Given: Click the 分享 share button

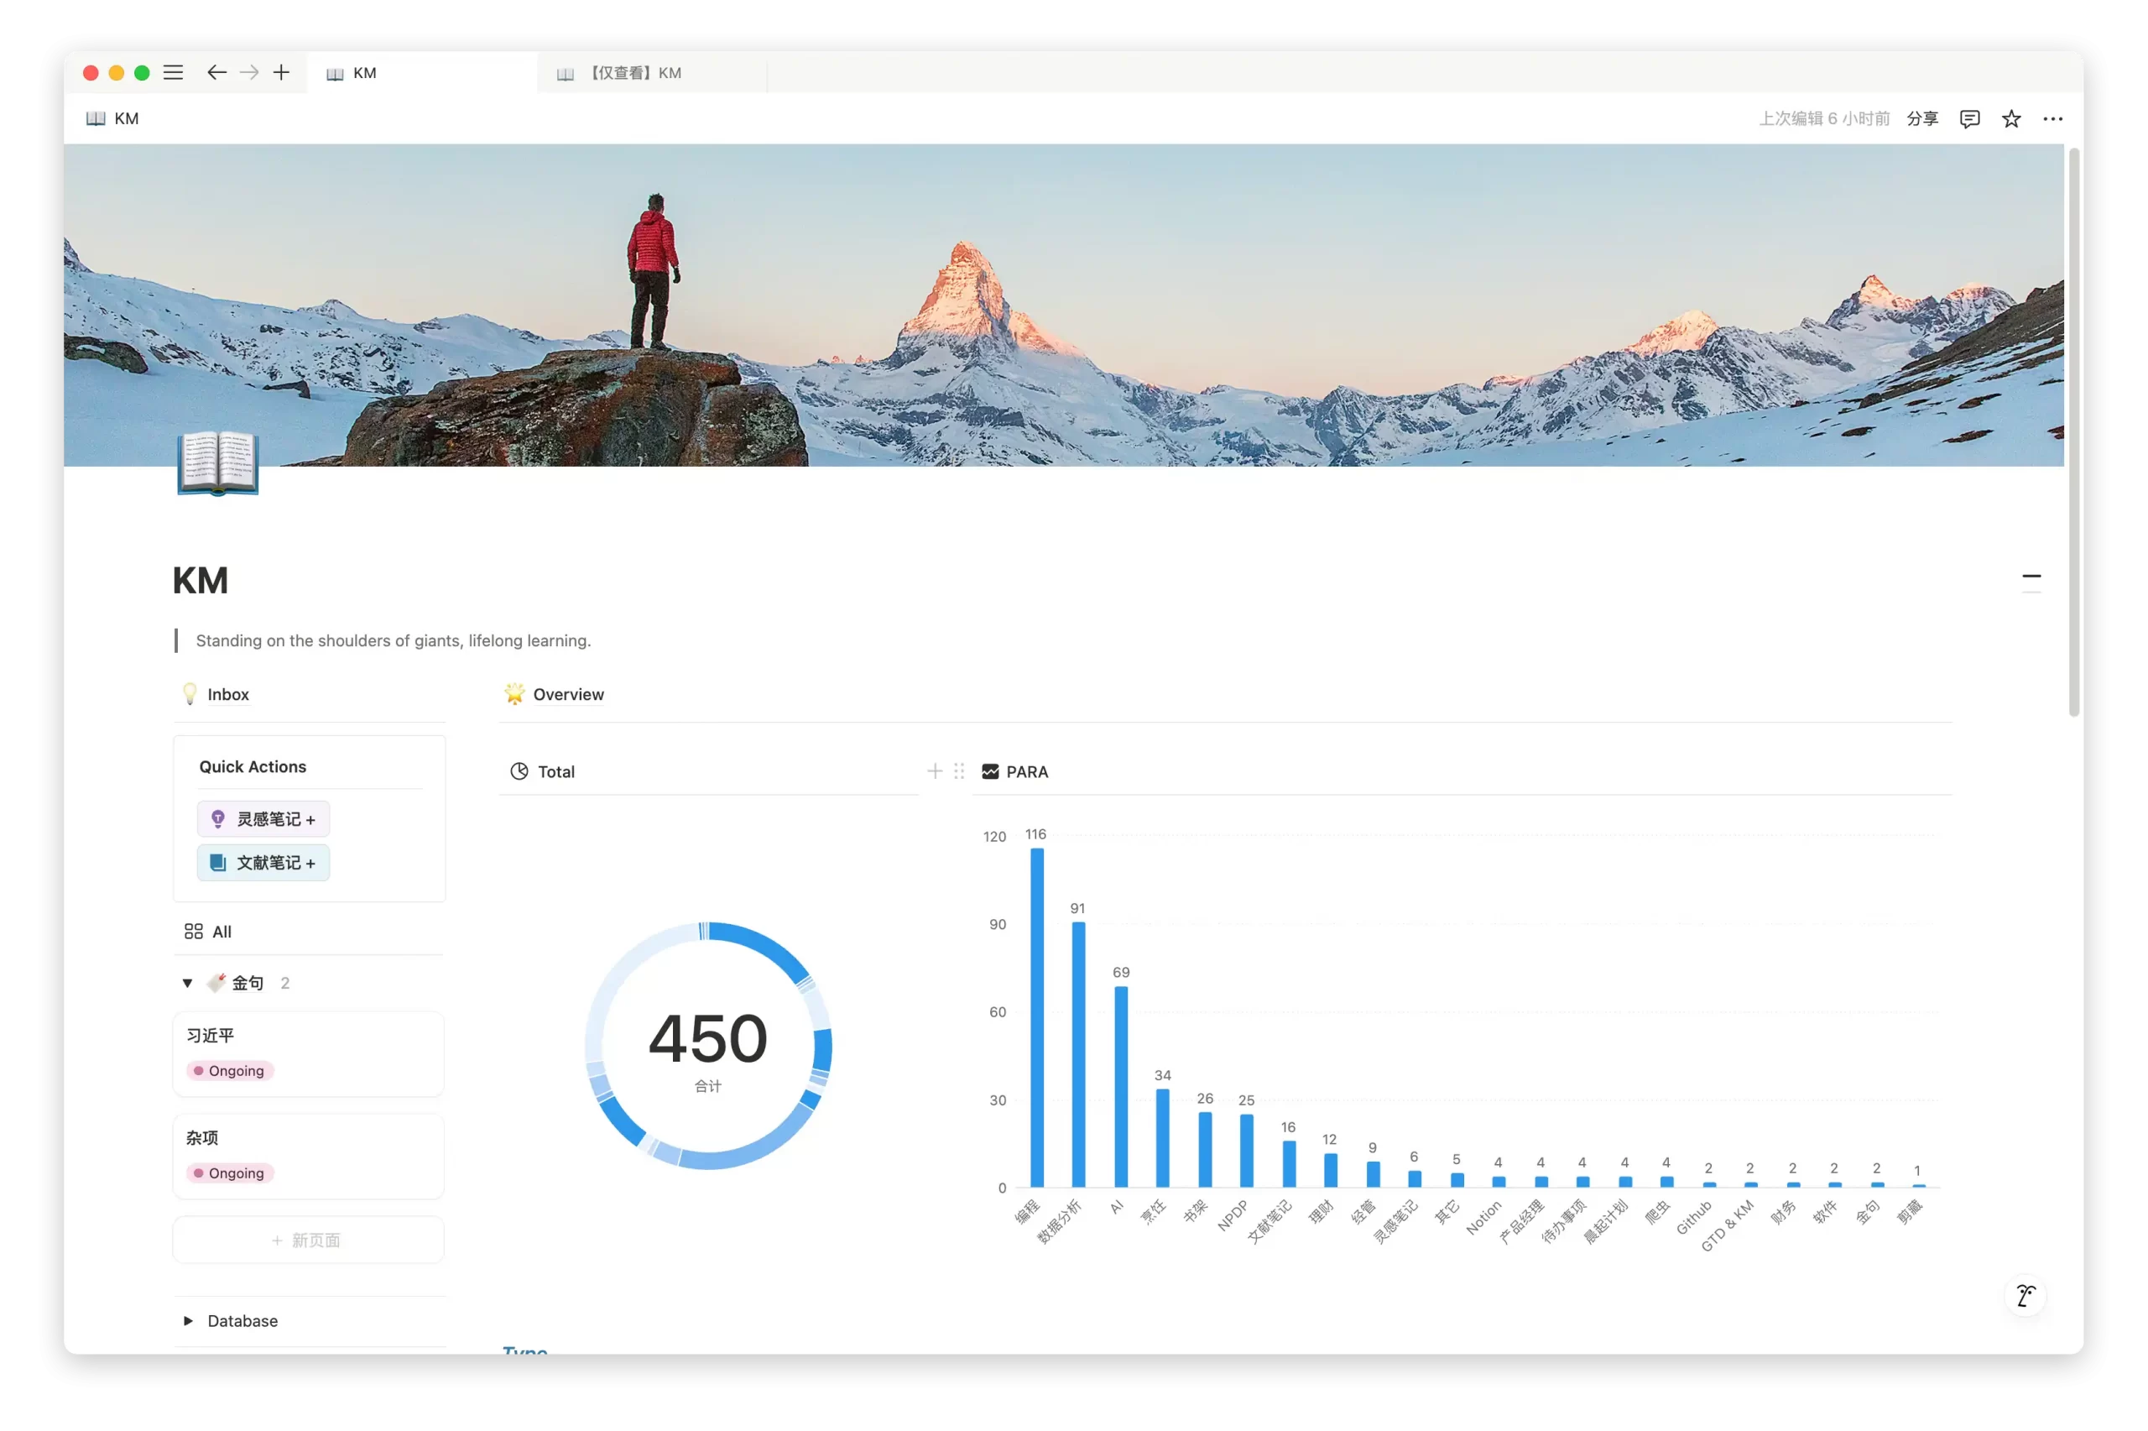Looking at the screenshot, I should tap(1921, 118).
